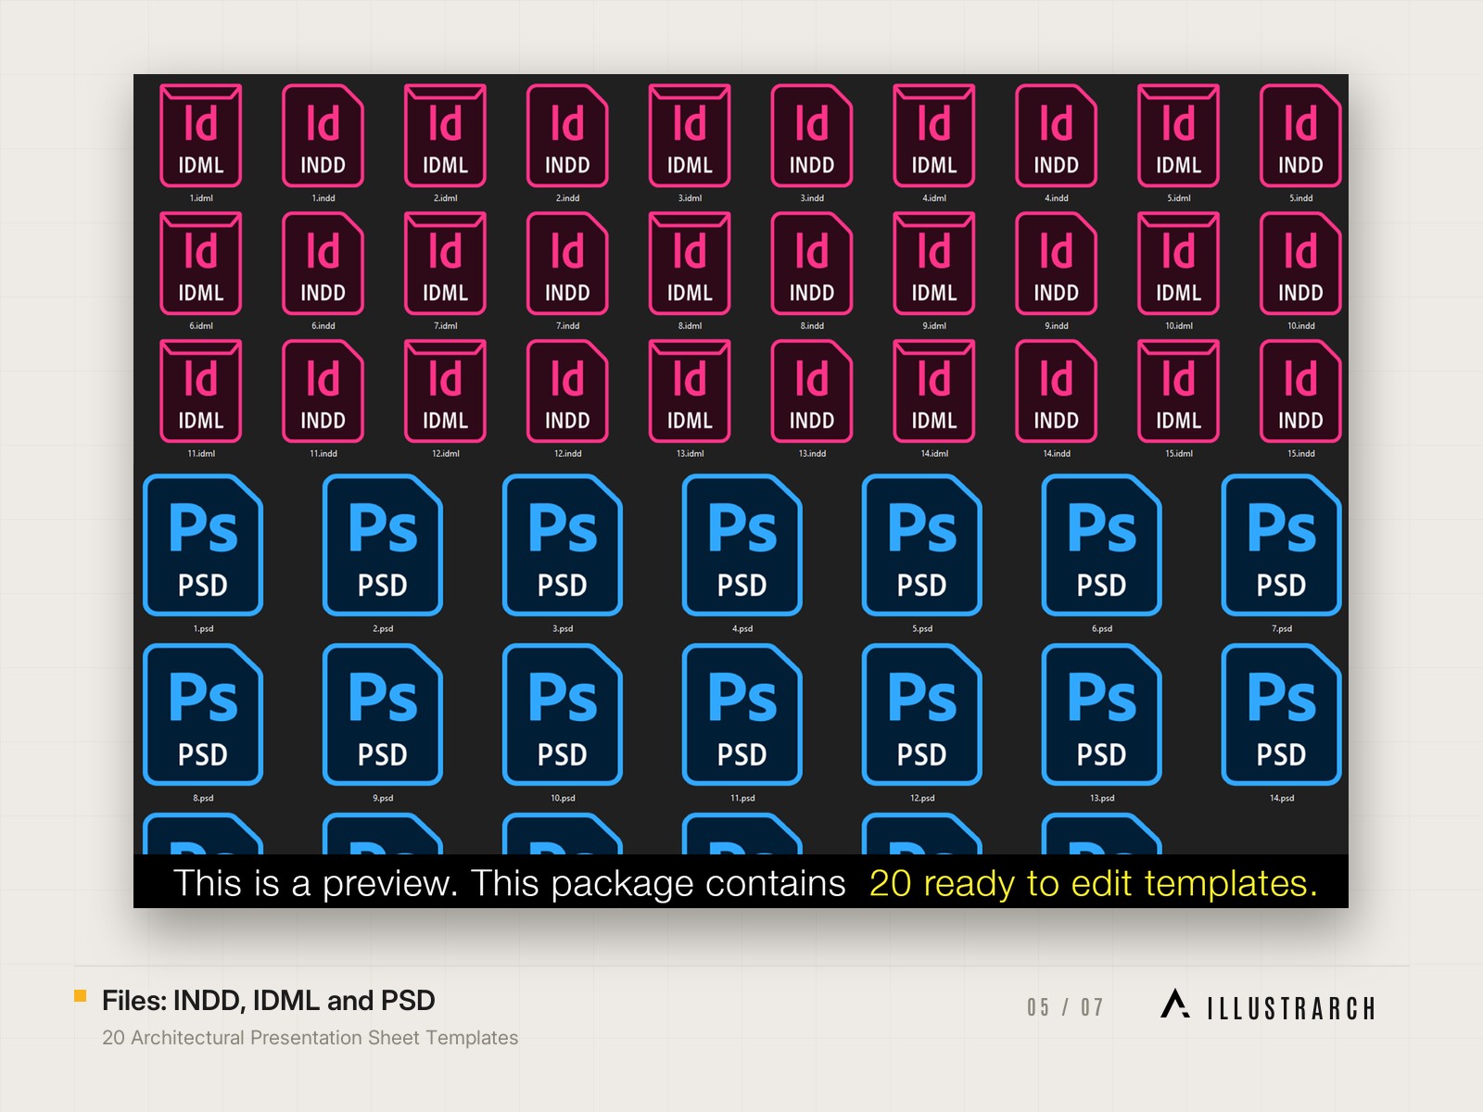Viewport: 1483px width, 1112px height.
Task: Select the 15.indd file icon
Action: click(x=1300, y=391)
